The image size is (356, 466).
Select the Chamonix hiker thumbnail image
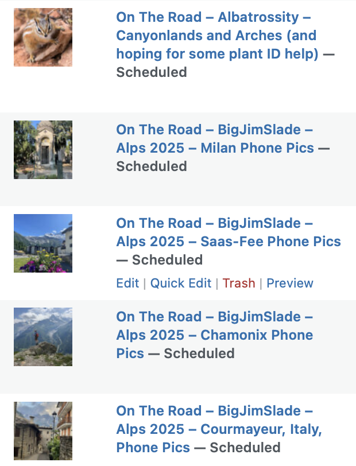[43, 337]
